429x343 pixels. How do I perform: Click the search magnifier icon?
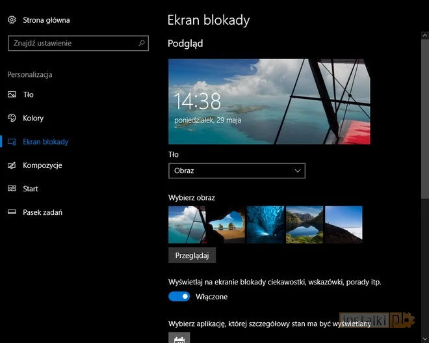pyautogui.click(x=142, y=44)
